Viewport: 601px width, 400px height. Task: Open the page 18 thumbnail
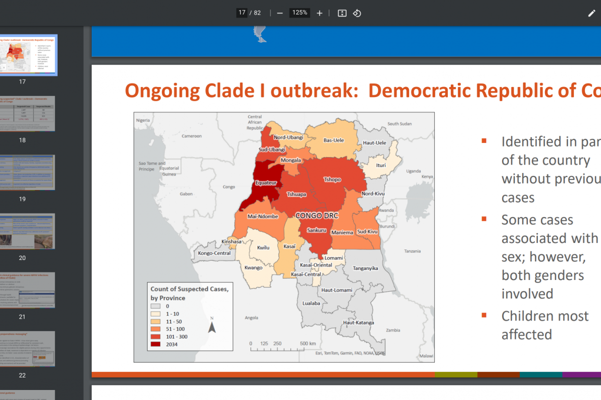[28, 113]
